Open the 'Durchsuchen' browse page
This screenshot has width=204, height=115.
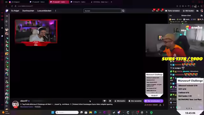[28, 11]
